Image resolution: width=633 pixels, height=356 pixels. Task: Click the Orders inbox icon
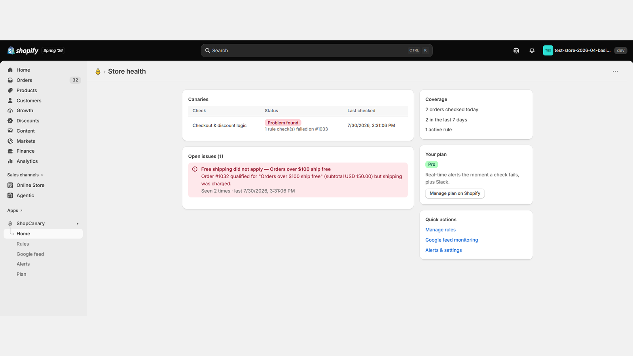pyautogui.click(x=10, y=80)
